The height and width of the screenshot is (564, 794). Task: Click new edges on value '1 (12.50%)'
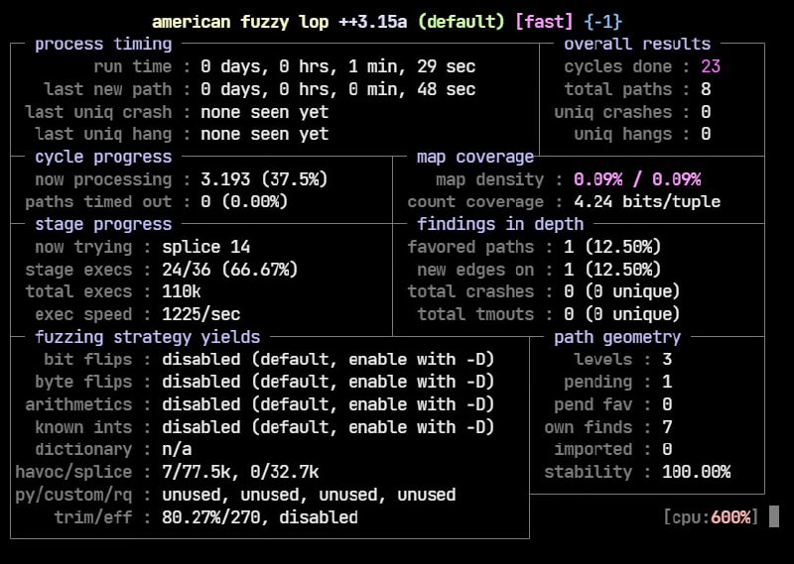tap(612, 270)
